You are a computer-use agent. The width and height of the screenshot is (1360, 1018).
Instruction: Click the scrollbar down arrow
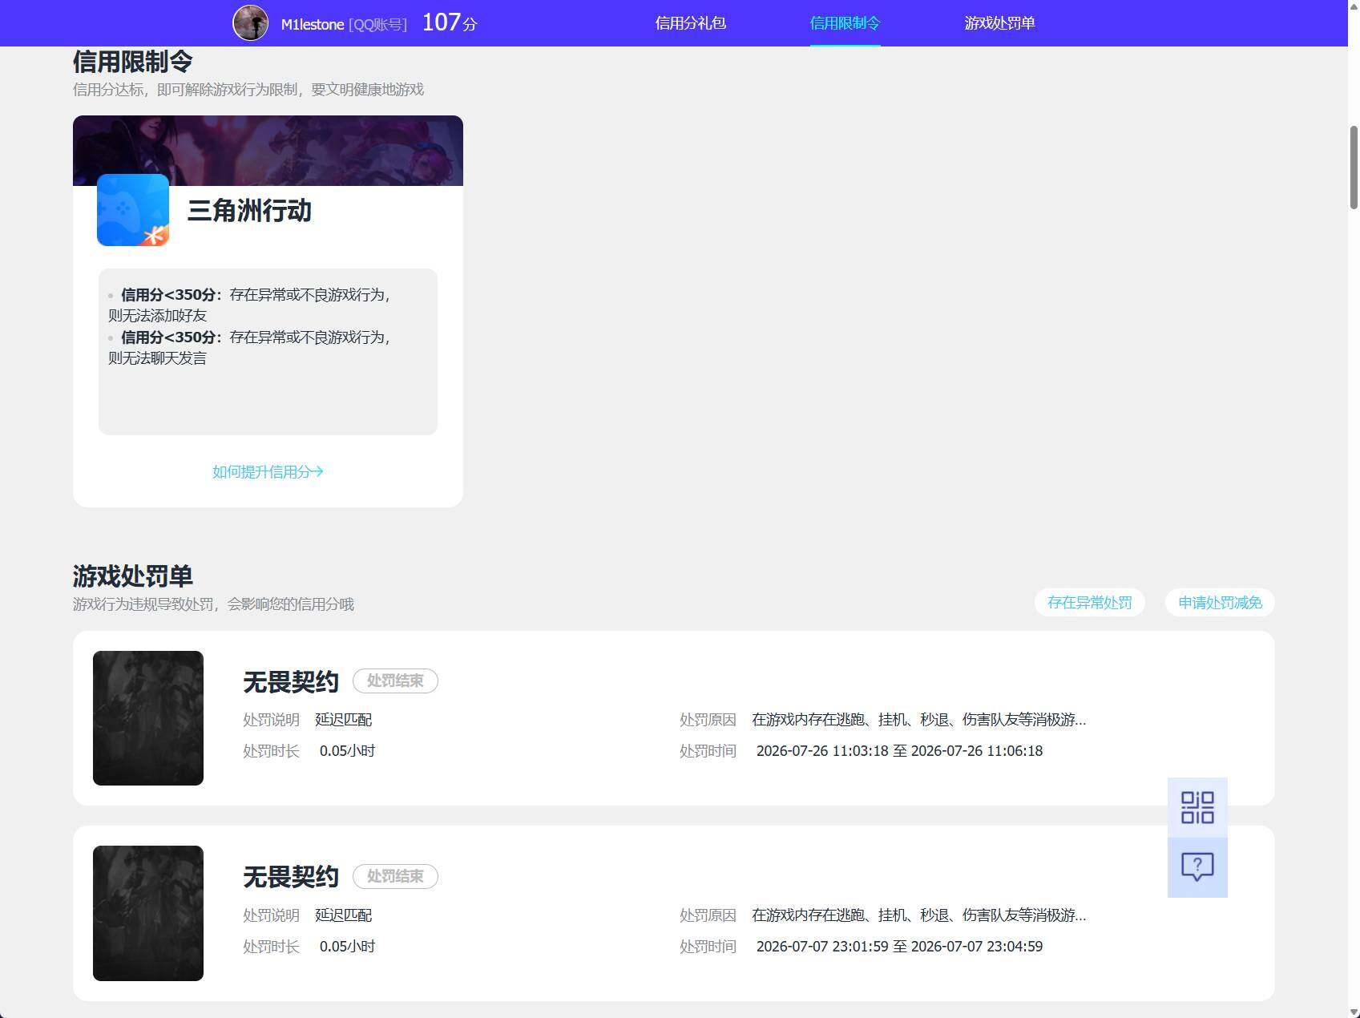tap(1354, 1012)
